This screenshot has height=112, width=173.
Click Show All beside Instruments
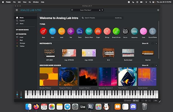[145, 43]
